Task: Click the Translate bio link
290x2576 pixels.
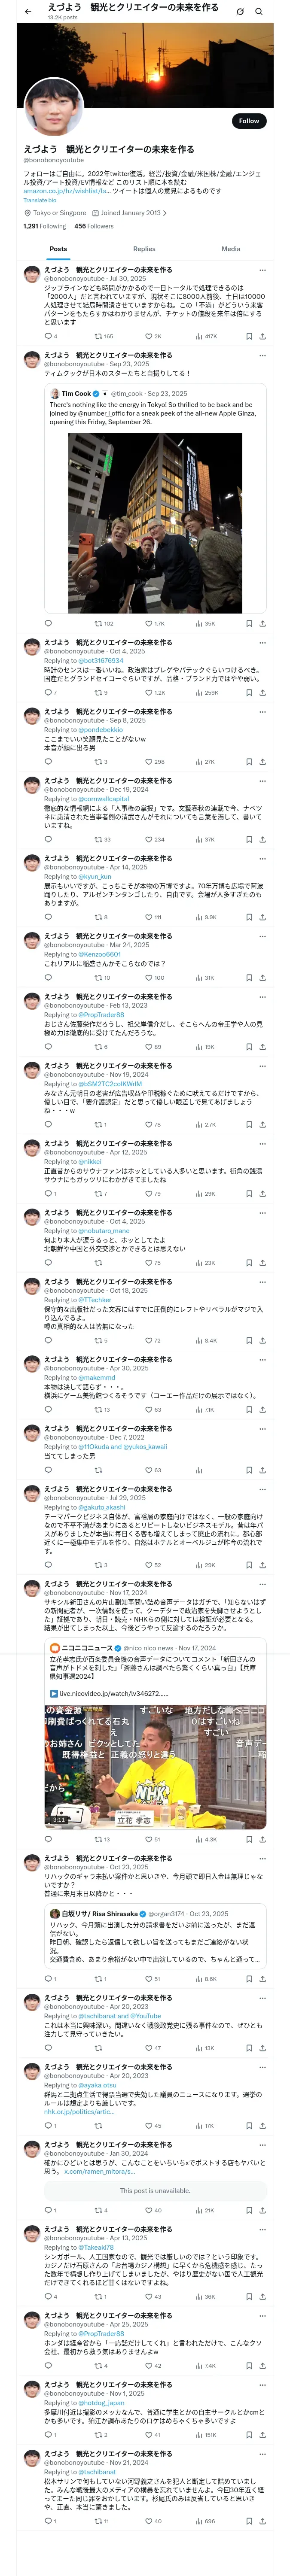Action: coord(40,200)
